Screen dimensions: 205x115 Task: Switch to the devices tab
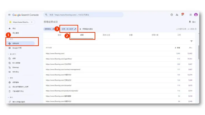point(131,35)
